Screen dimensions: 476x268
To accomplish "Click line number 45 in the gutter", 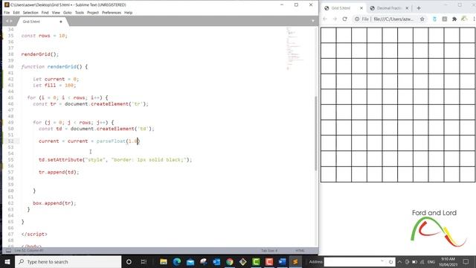I will pyautogui.click(x=11, y=98).
